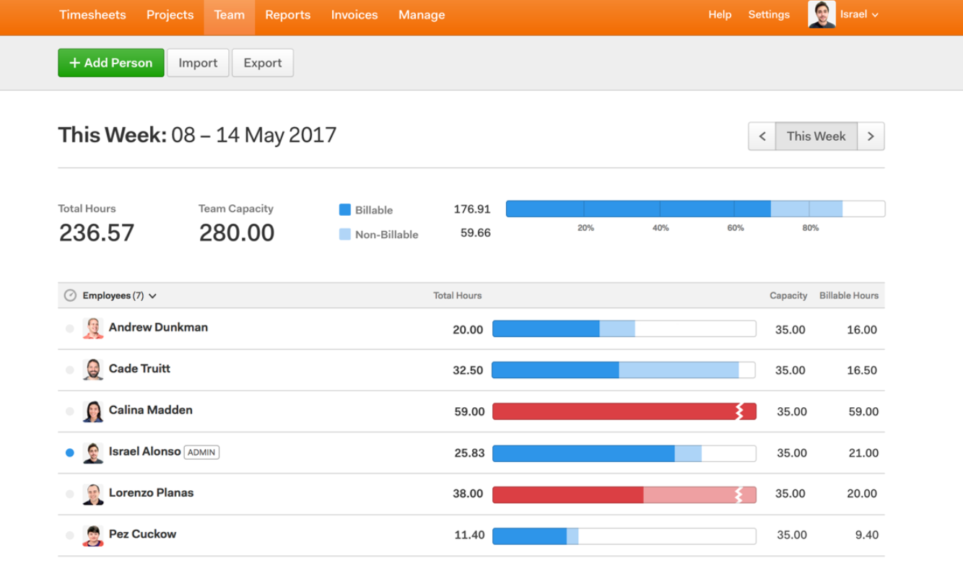Click Cade Truitt's avatar photo
The width and height of the screenshot is (963, 584).
pos(93,370)
